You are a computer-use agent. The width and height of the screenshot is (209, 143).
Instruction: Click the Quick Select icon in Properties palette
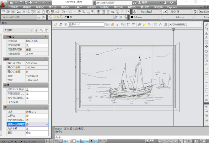point(46,30)
